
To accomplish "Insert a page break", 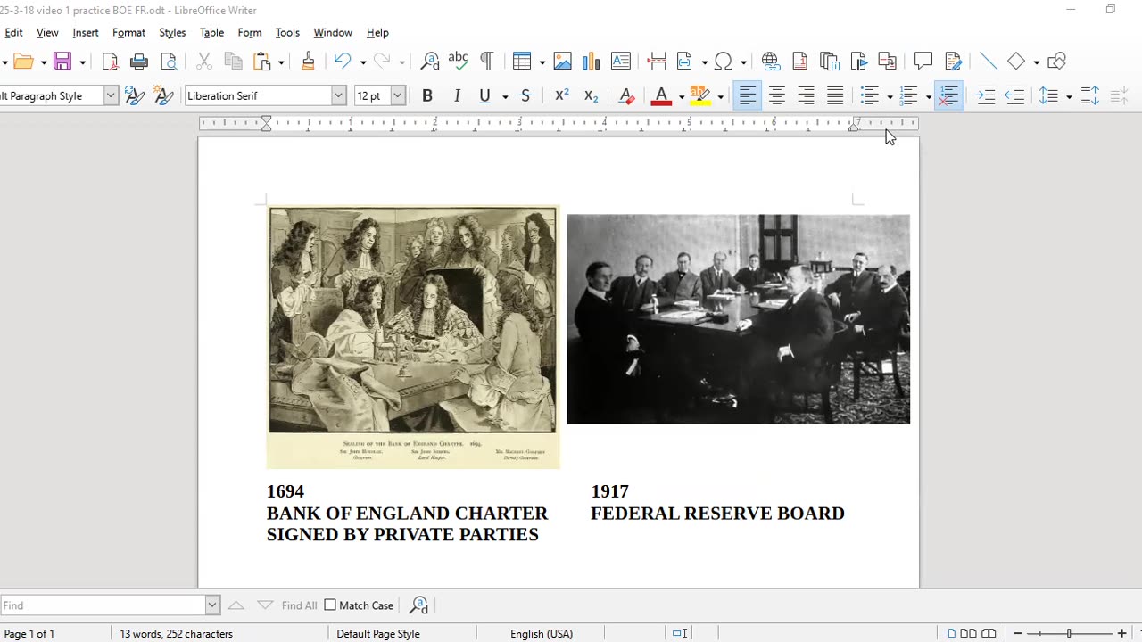I will (x=657, y=62).
